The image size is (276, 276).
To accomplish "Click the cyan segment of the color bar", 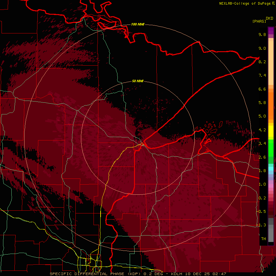I will coord(271,169).
